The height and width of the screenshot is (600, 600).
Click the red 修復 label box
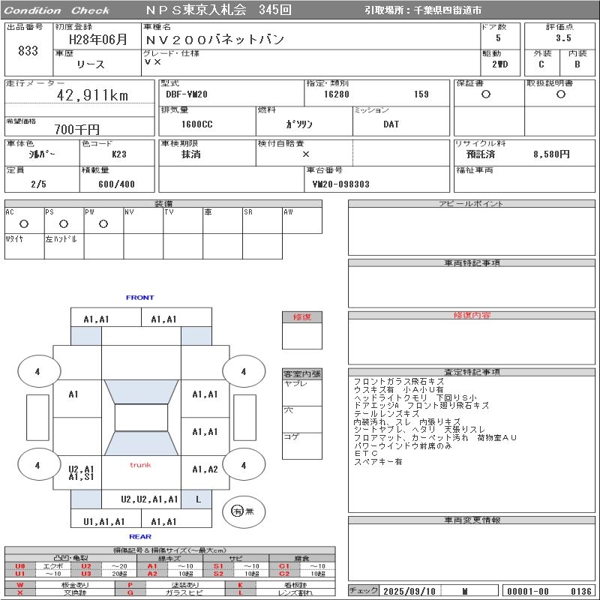[x=301, y=317]
